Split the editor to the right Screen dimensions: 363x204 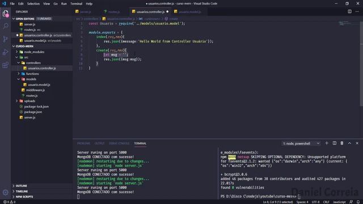pos(349,11)
